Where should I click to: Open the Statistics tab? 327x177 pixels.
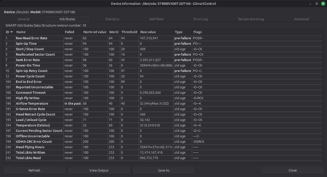(x=112, y=19)
